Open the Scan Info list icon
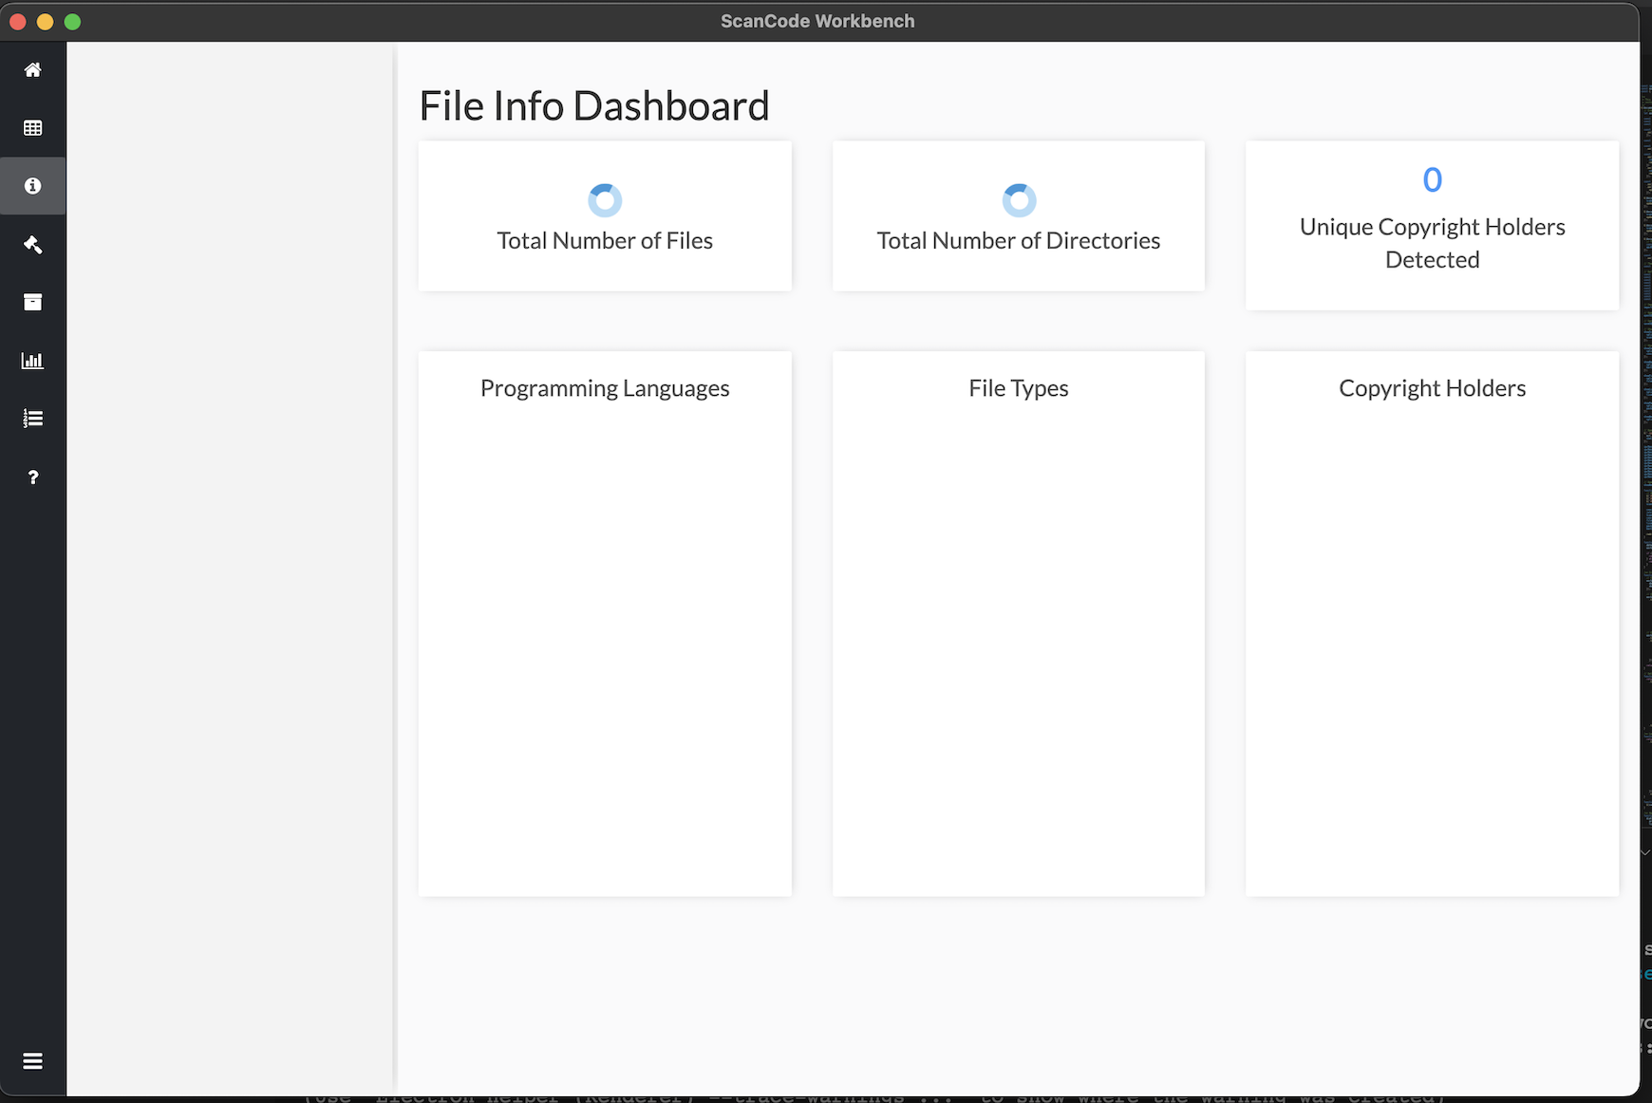 (x=32, y=419)
